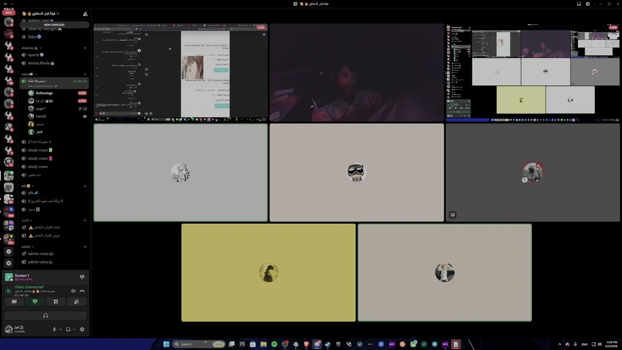Click the NEW UNREADS banner
Viewport: 622px width, 350px height.
pos(54,24)
